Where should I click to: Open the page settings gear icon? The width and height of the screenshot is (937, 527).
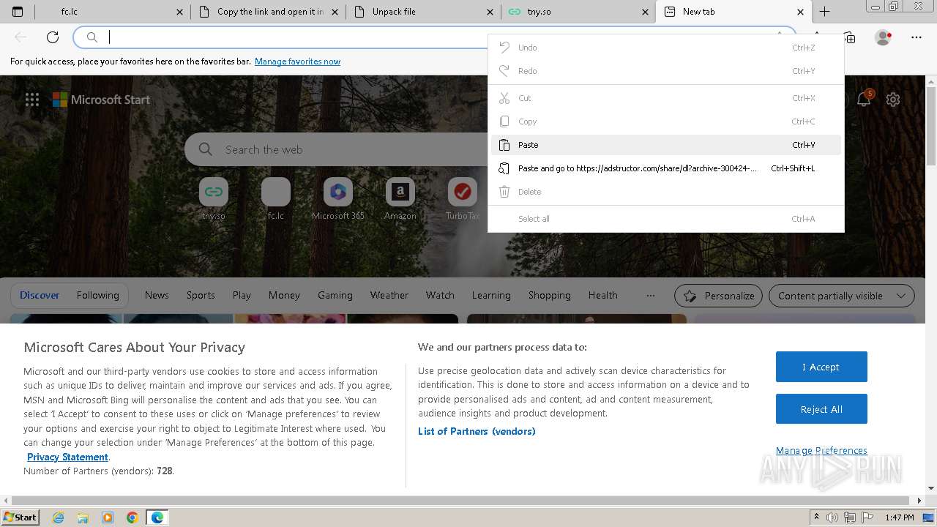(x=893, y=100)
